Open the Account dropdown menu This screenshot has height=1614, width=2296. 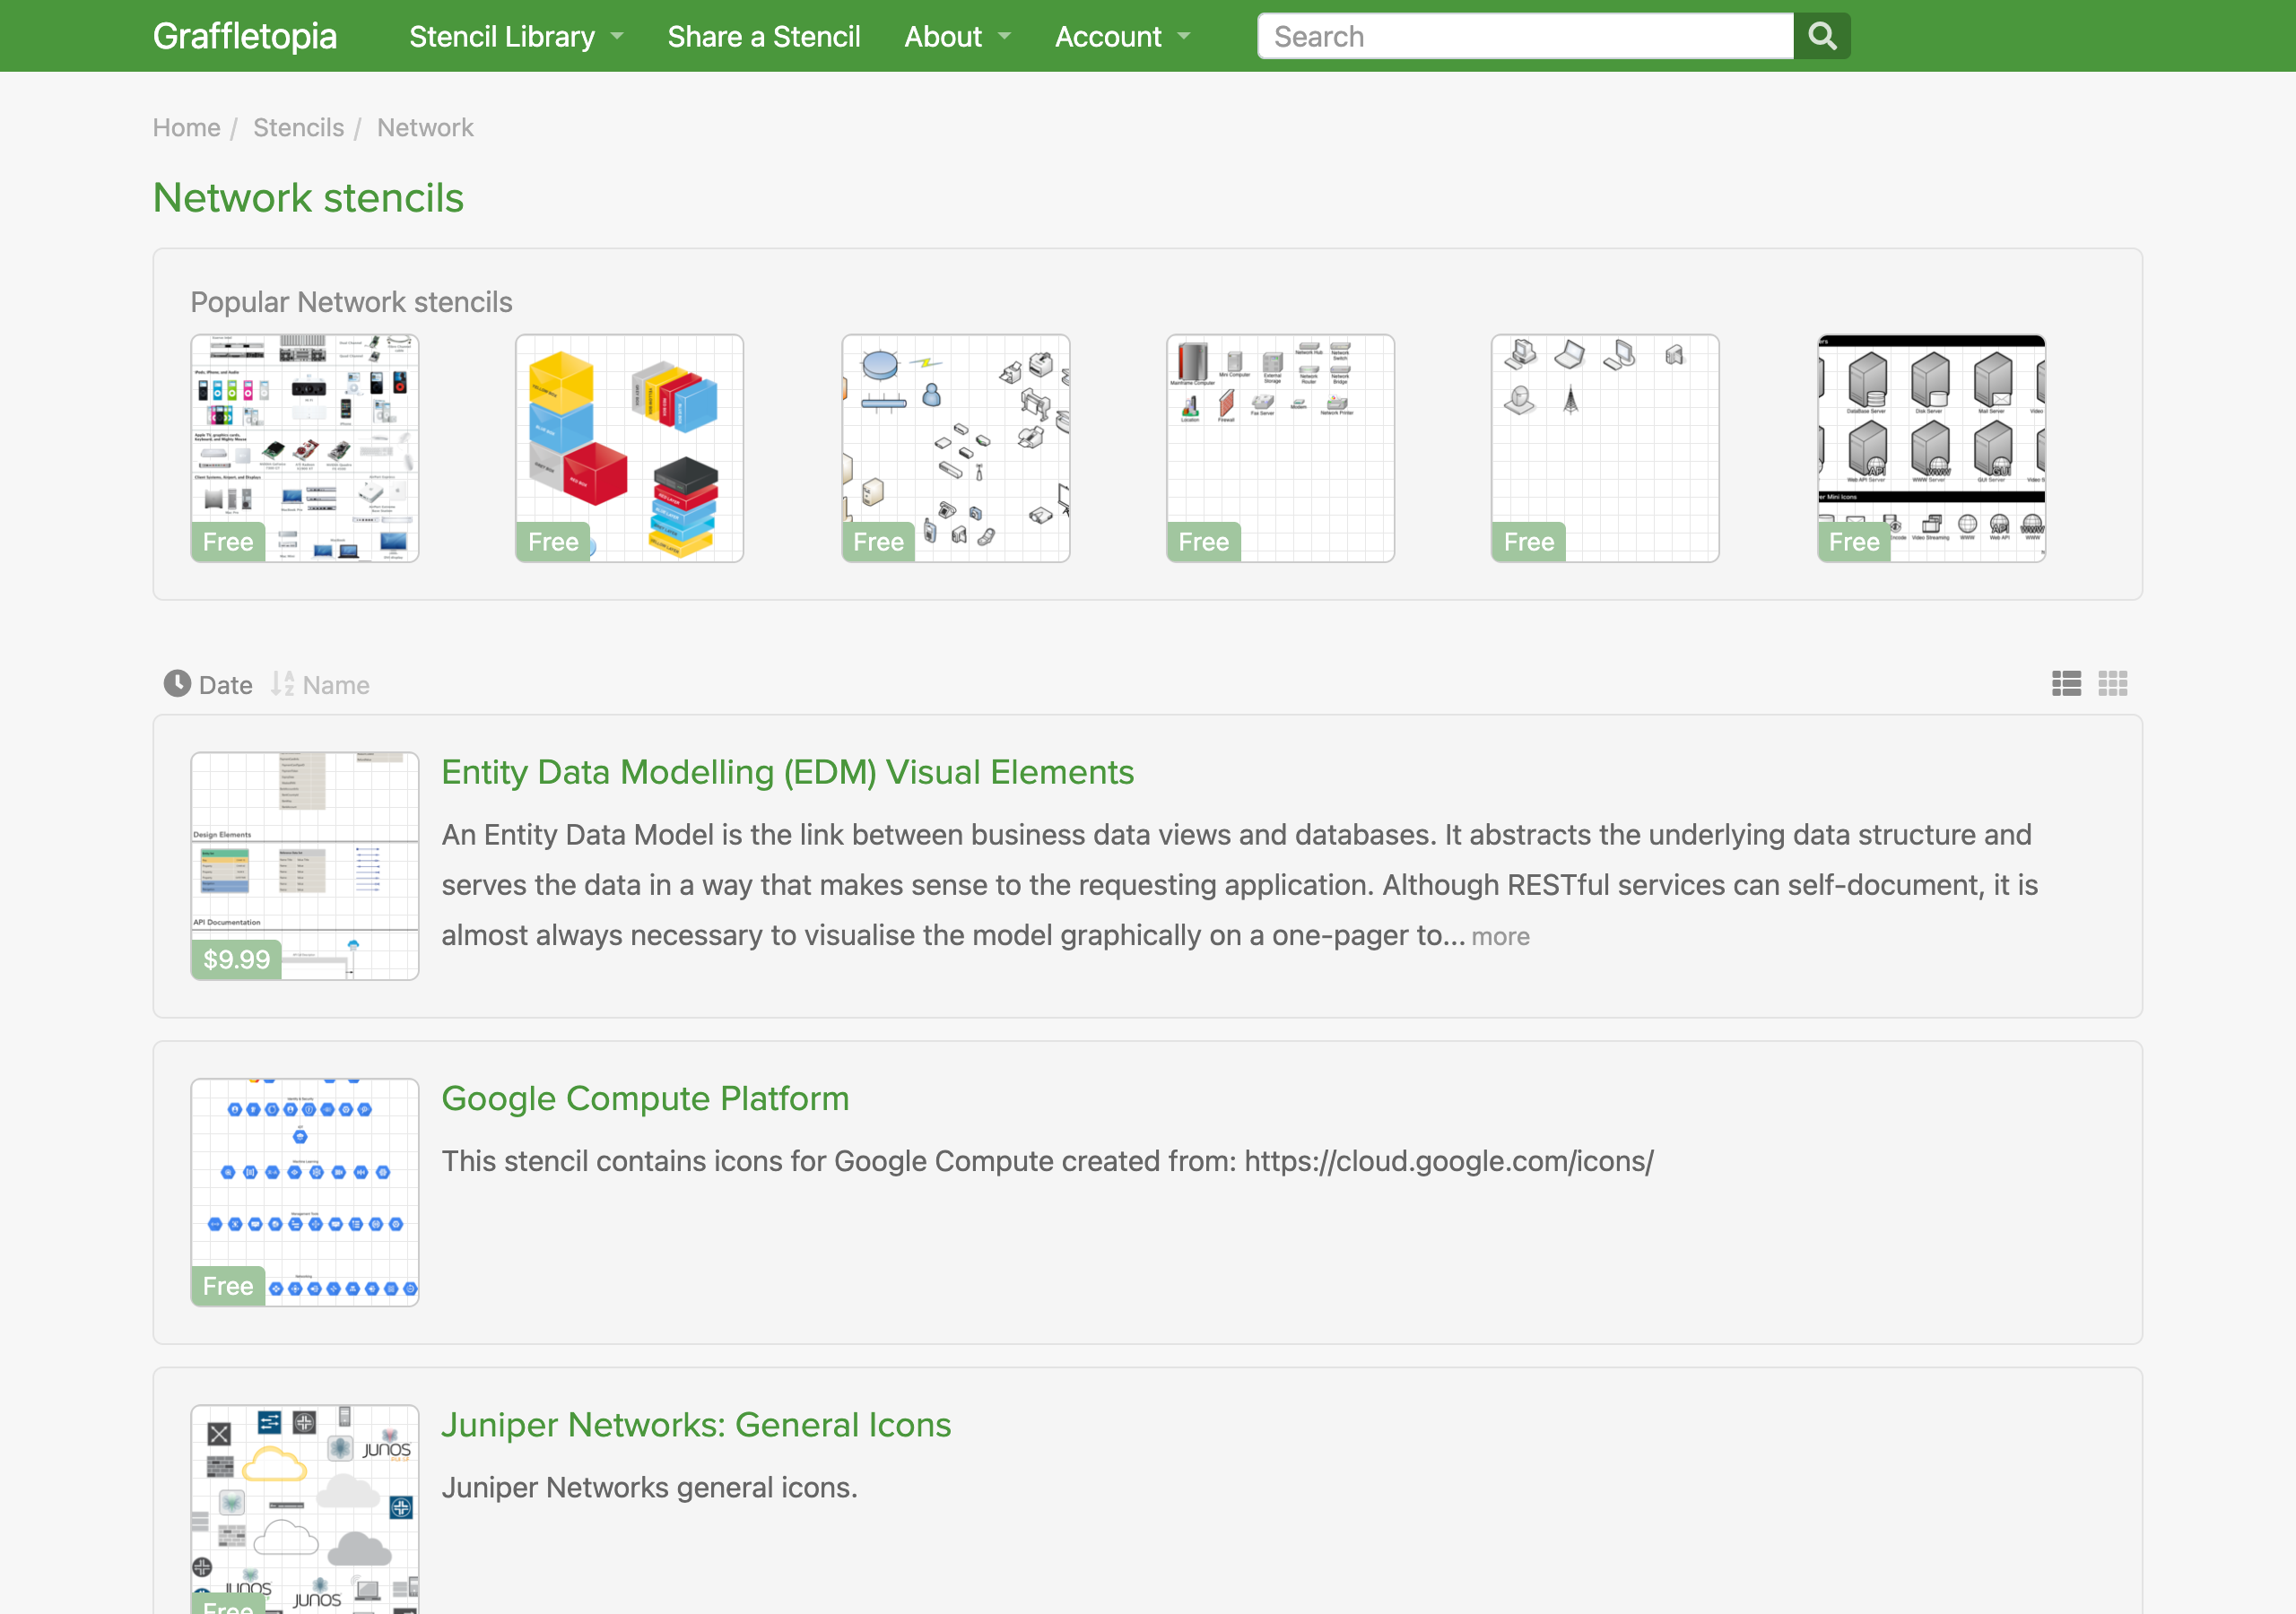click(x=1122, y=37)
